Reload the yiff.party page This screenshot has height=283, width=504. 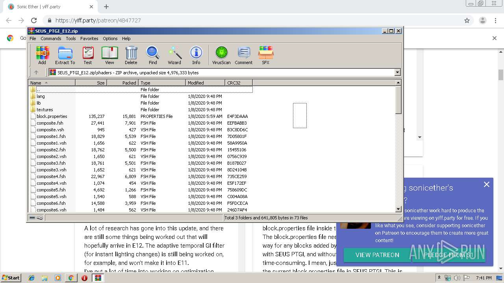pos(34,20)
